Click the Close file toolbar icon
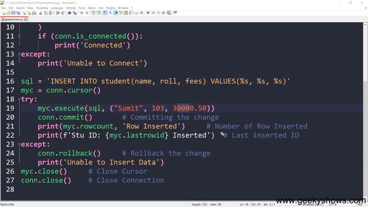The width and height of the screenshot is (368, 207). point(24,13)
